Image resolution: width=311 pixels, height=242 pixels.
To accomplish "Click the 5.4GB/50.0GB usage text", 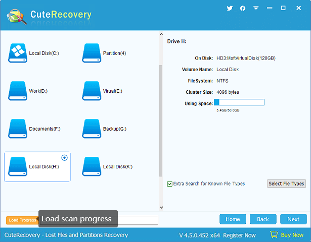I will tap(228, 110).
